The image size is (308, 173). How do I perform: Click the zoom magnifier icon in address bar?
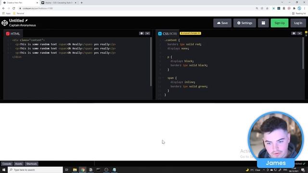point(257,9)
